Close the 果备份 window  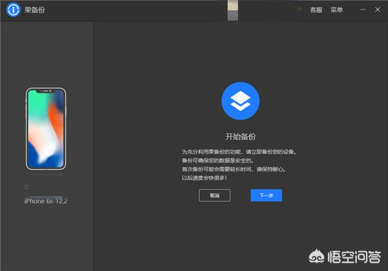[x=376, y=10]
